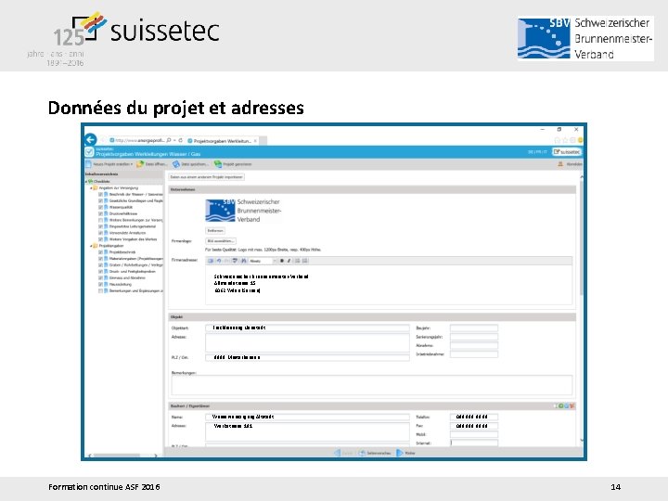The height and width of the screenshot is (501, 668).
Task: Click the Baujahr input field
Action: click(x=474, y=328)
